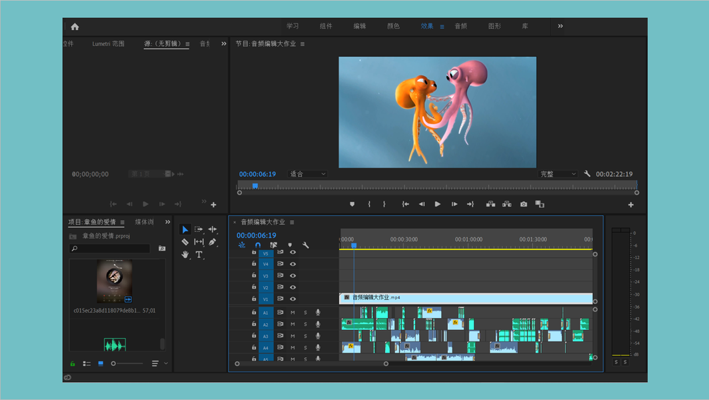Select the Slip tool
709x400 pixels.
point(199,242)
